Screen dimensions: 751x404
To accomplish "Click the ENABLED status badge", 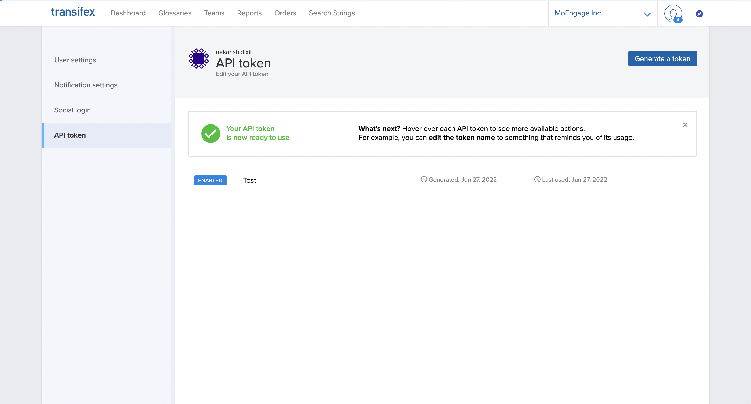I will [x=210, y=180].
